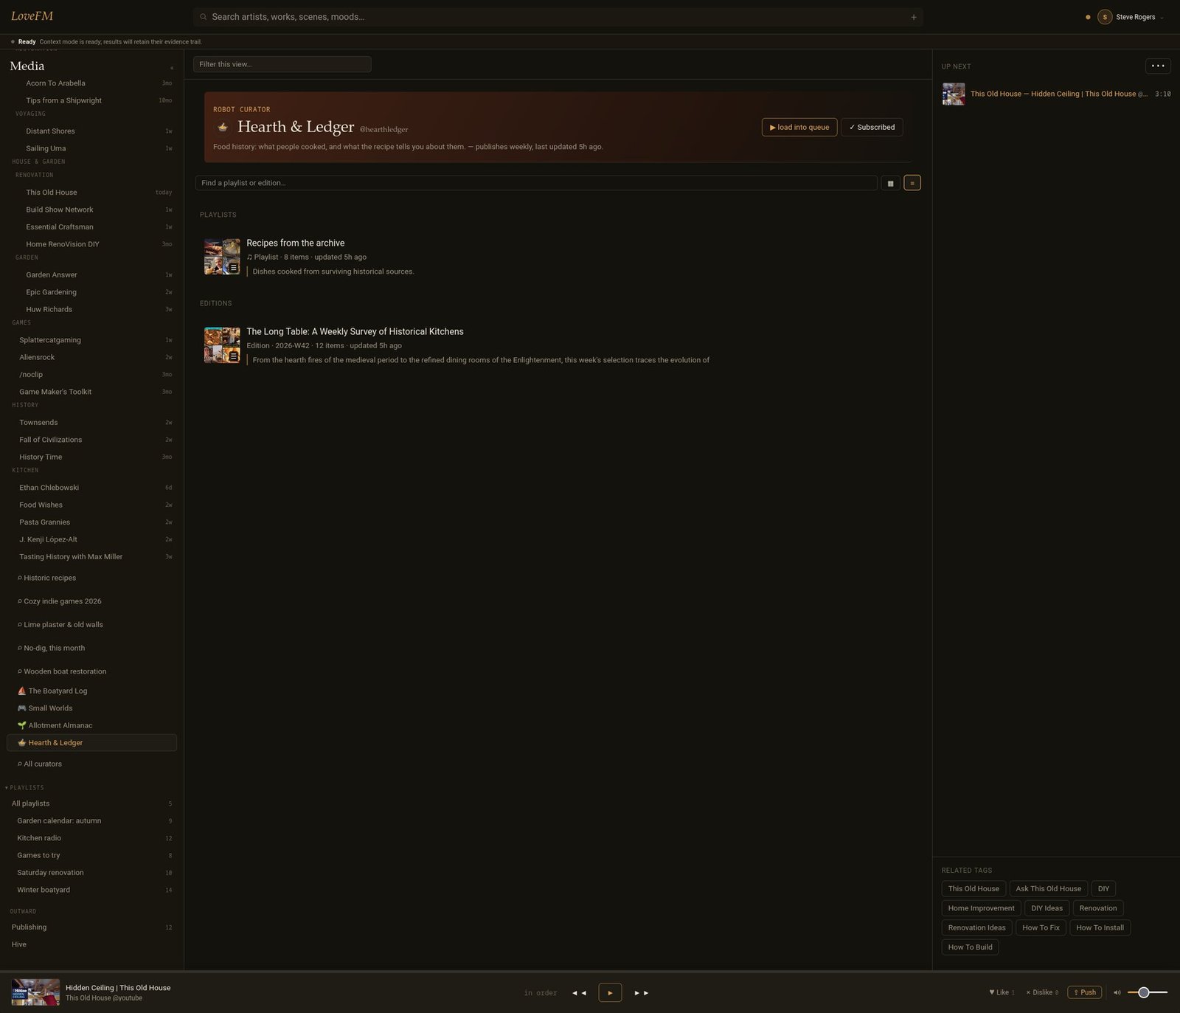Screen dimensions: 1180x1013
Task: Switch to grid view layout
Action: pos(890,183)
